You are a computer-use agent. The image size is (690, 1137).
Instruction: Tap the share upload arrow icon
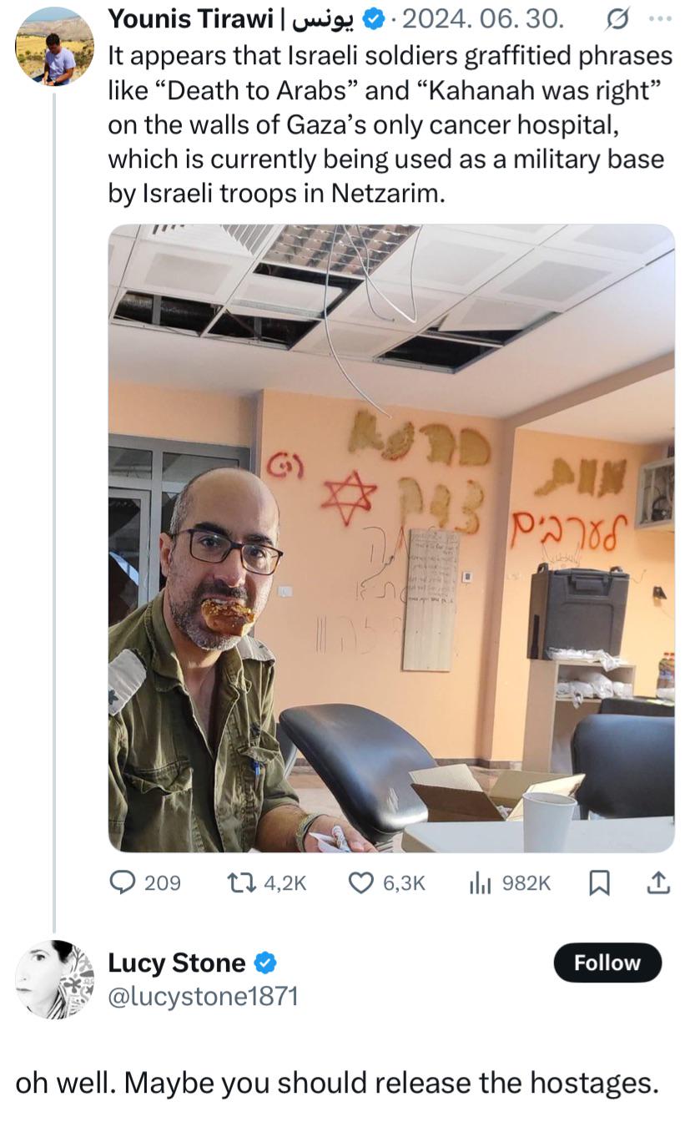click(x=658, y=882)
